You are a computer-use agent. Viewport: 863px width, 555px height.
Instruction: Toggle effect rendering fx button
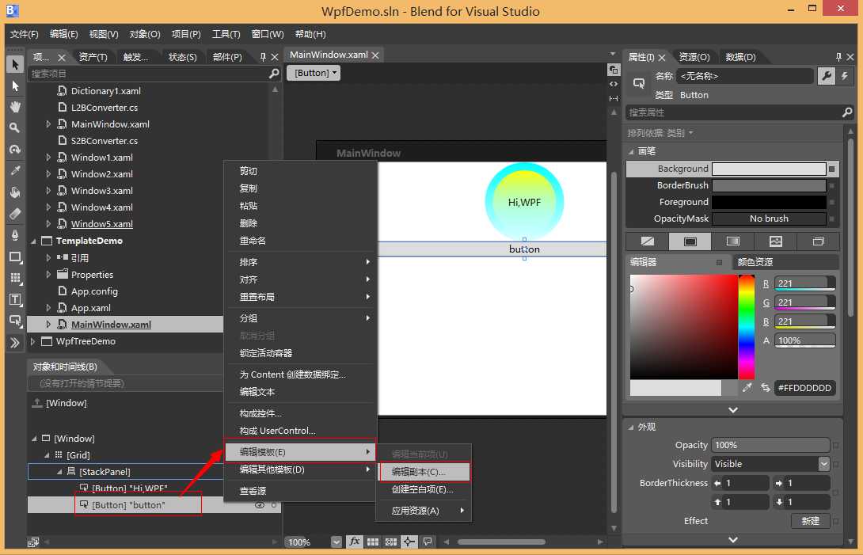pyautogui.click(x=355, y=542)
